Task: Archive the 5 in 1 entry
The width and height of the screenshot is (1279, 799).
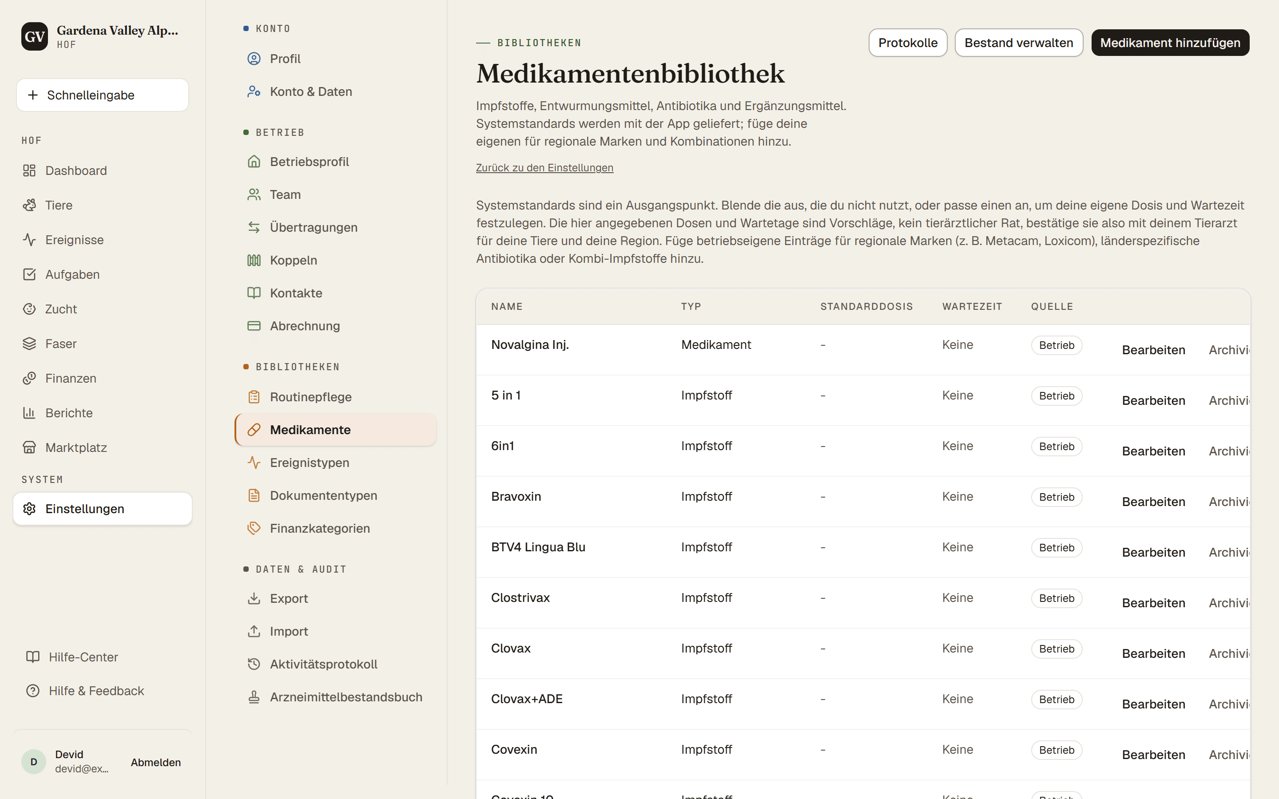Action: 1229,400
